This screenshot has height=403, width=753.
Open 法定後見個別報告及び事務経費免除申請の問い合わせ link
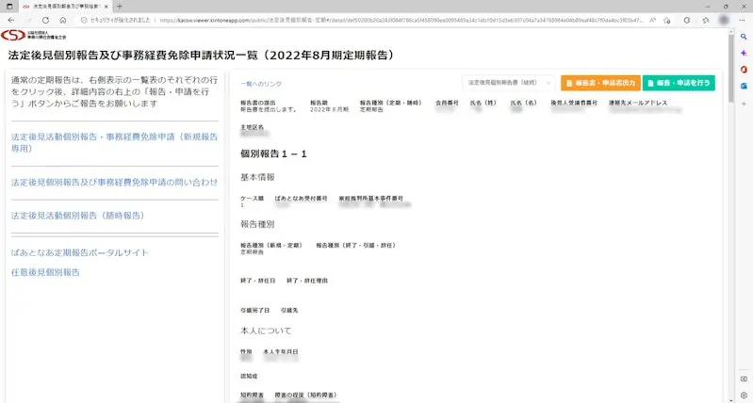tap(114, 183)
